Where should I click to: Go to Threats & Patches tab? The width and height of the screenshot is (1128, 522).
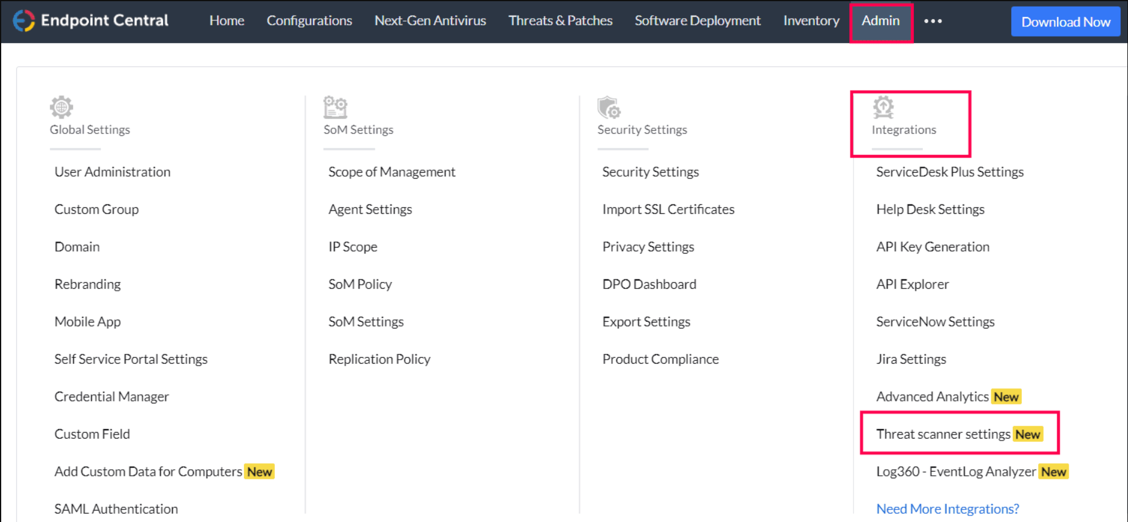pos(560,21)
